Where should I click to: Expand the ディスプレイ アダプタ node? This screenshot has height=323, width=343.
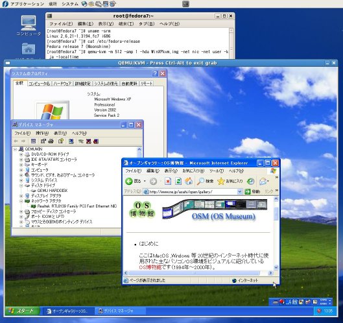coord(21,196)
